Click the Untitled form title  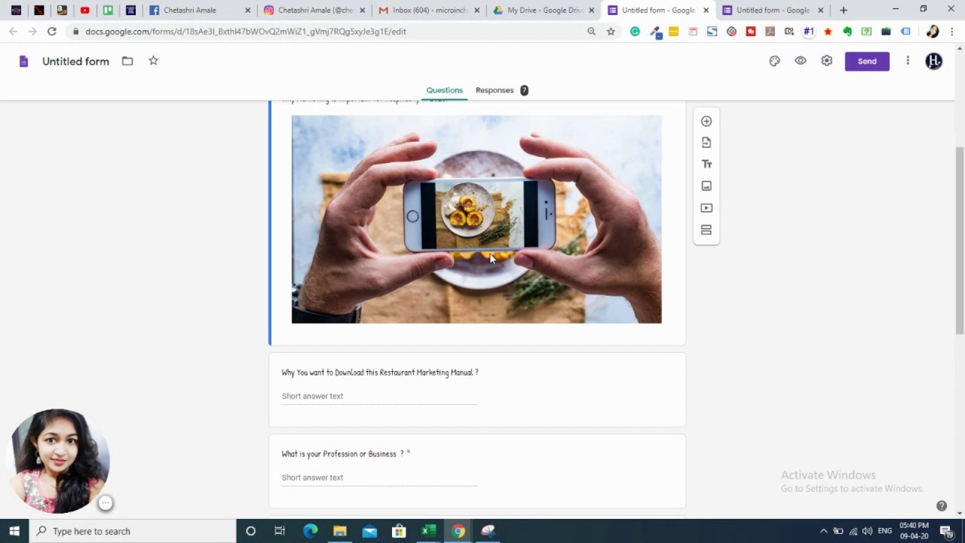(x=75, y=61)
